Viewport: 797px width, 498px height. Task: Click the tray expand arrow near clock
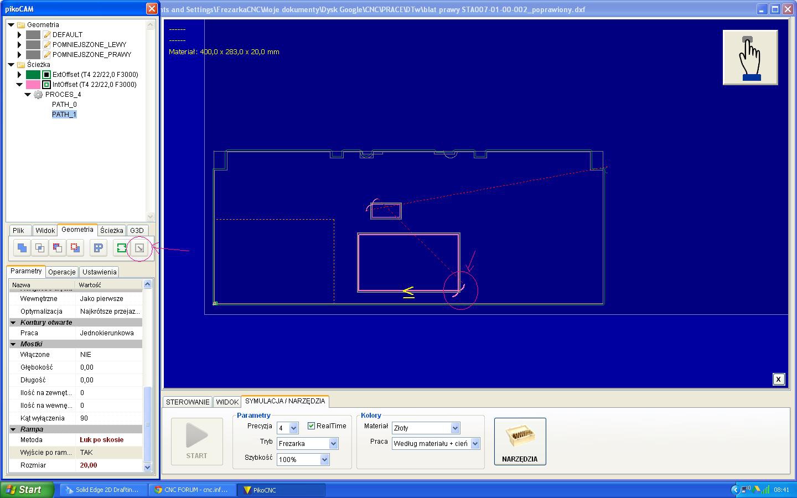735,489
